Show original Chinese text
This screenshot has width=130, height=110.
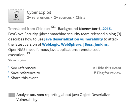[x=18, y=60]
